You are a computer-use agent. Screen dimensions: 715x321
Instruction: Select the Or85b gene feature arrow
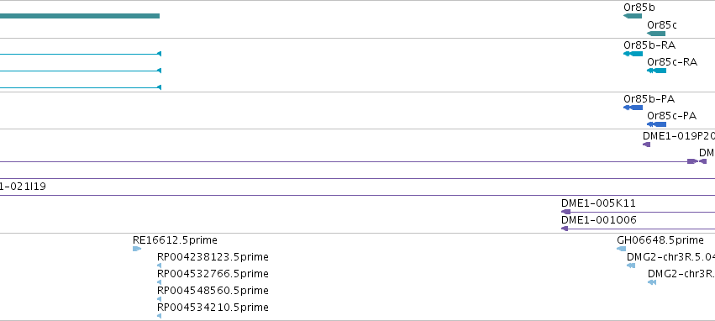[633, 16]
